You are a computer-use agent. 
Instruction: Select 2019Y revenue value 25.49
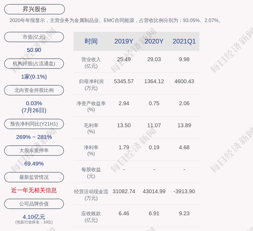[124, 59]
